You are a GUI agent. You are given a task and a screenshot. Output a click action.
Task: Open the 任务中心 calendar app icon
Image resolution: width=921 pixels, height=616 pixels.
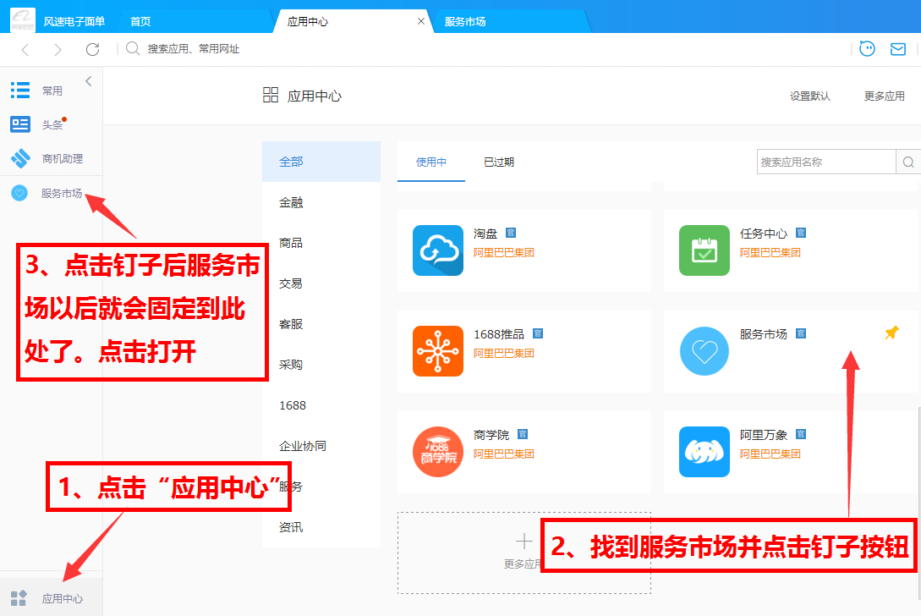704,250
